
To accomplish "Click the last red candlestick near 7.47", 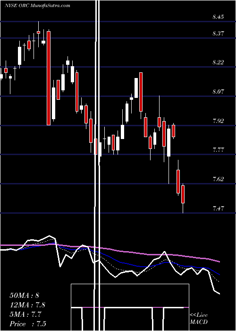I will (183, 194).
